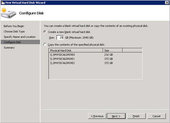Jump to the Summary step
This screenshot has width=170, height=123.
[x=9, y=48]
